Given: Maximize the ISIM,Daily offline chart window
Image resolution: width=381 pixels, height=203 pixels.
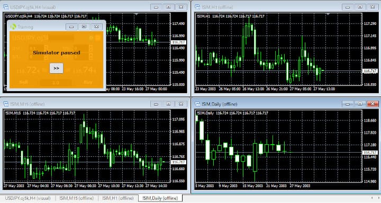Looking at the screenshot, I should (x=360, y=104).
